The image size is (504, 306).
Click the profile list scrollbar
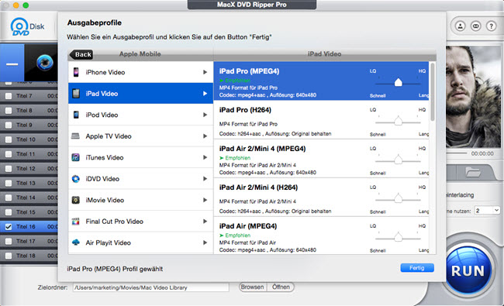(433, 92)
